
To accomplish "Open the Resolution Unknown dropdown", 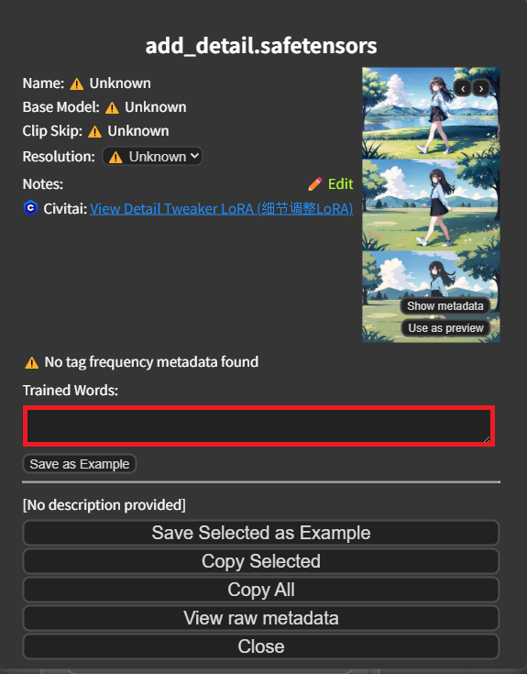I will point(152,157).
